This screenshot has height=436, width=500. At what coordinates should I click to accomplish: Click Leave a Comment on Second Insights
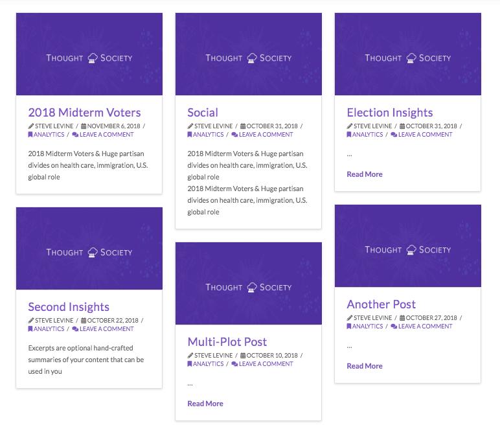[x=106, y=329]
